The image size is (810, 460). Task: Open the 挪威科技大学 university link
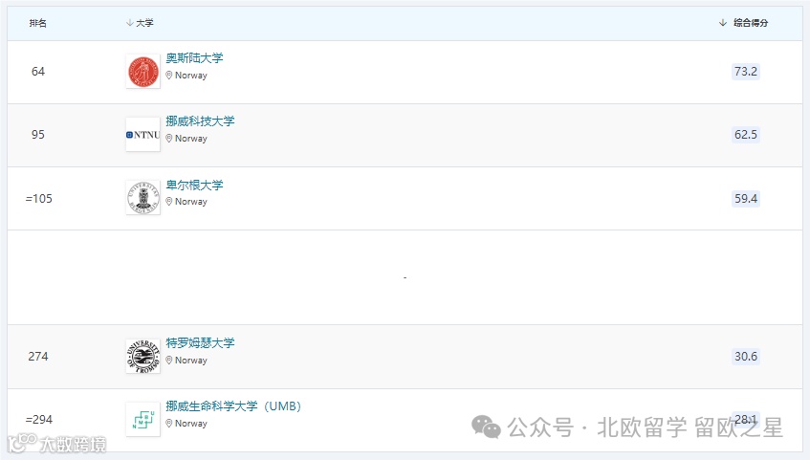[200, 120]
